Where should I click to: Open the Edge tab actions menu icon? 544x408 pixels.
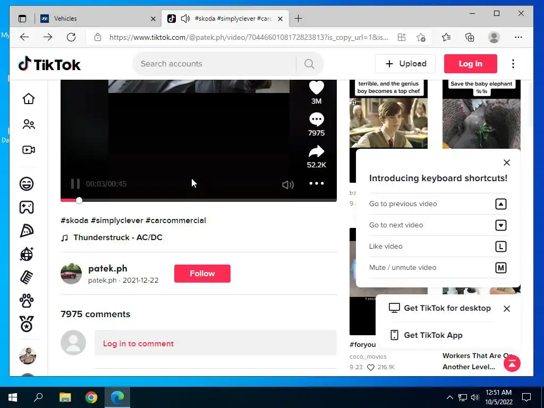click(22, 19)
